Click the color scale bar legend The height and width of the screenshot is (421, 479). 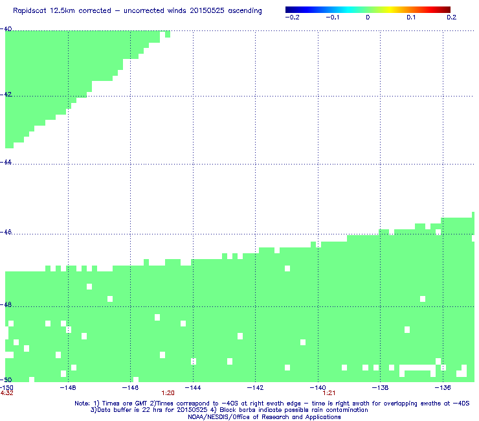[368, 10]
